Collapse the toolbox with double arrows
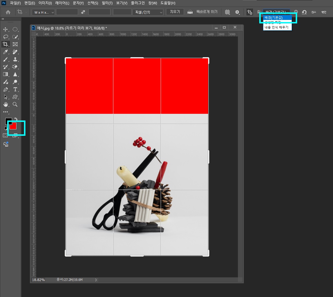The image size is (333, 297). click(3, 19)
